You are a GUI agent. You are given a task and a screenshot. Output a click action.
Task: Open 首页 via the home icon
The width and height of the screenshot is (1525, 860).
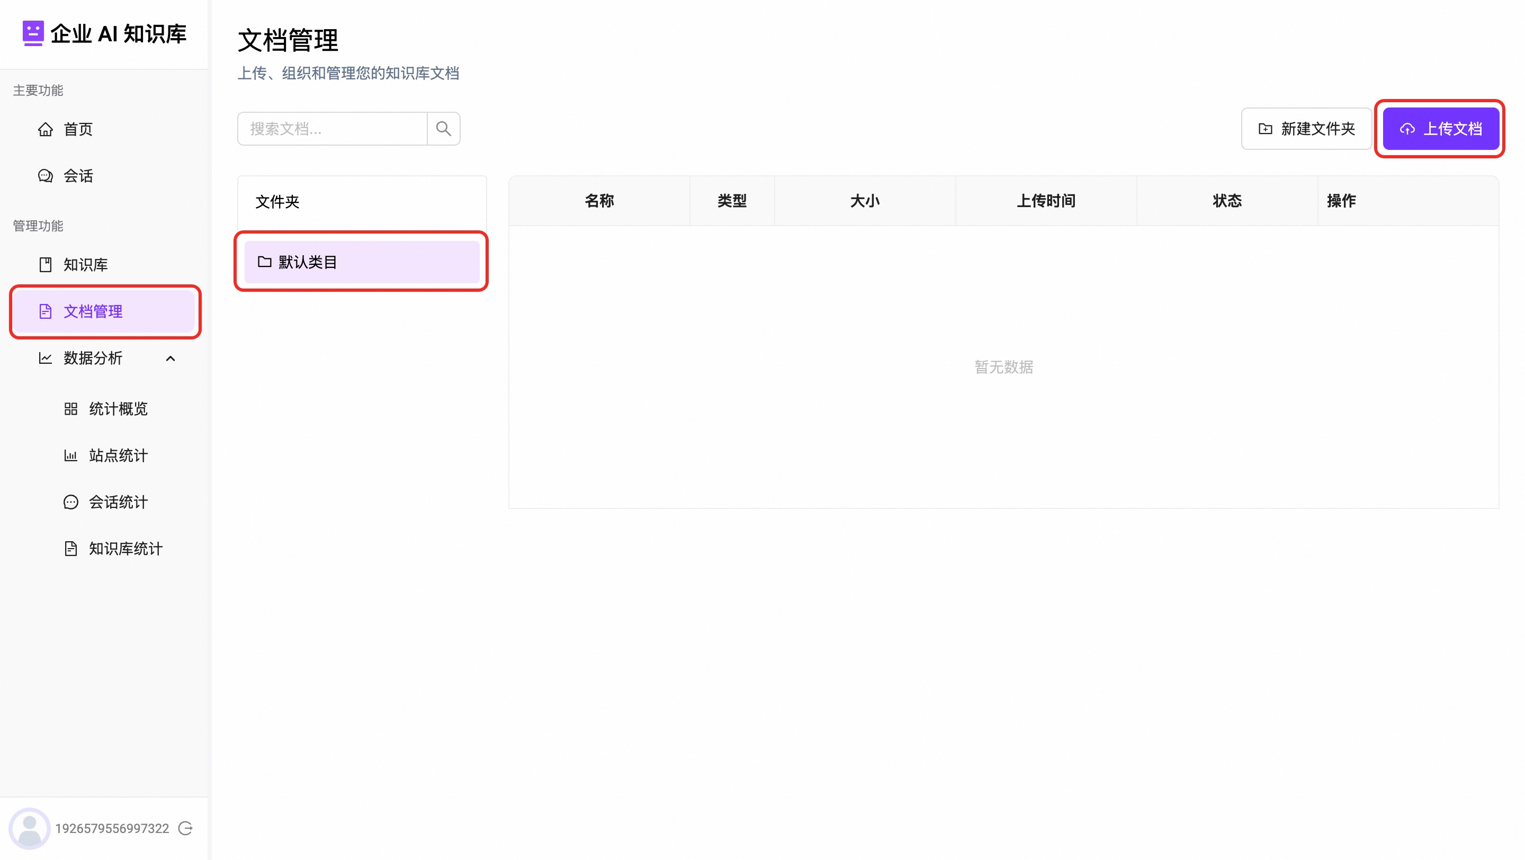pos(46,129)
